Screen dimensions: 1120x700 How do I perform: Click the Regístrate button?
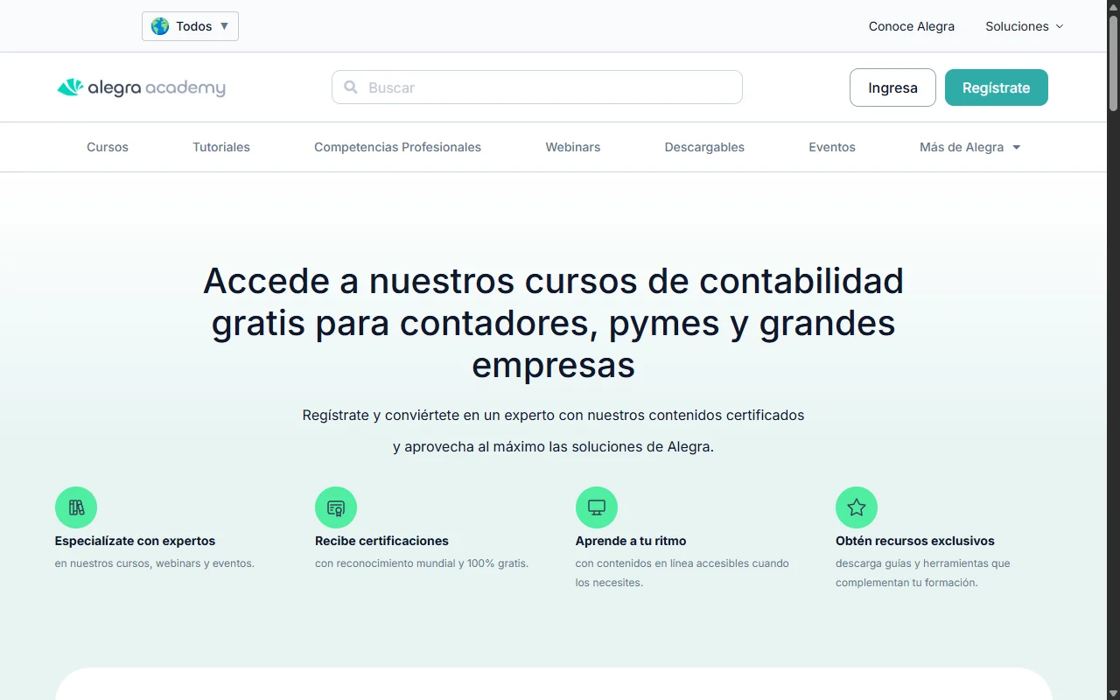coord(997,87)
